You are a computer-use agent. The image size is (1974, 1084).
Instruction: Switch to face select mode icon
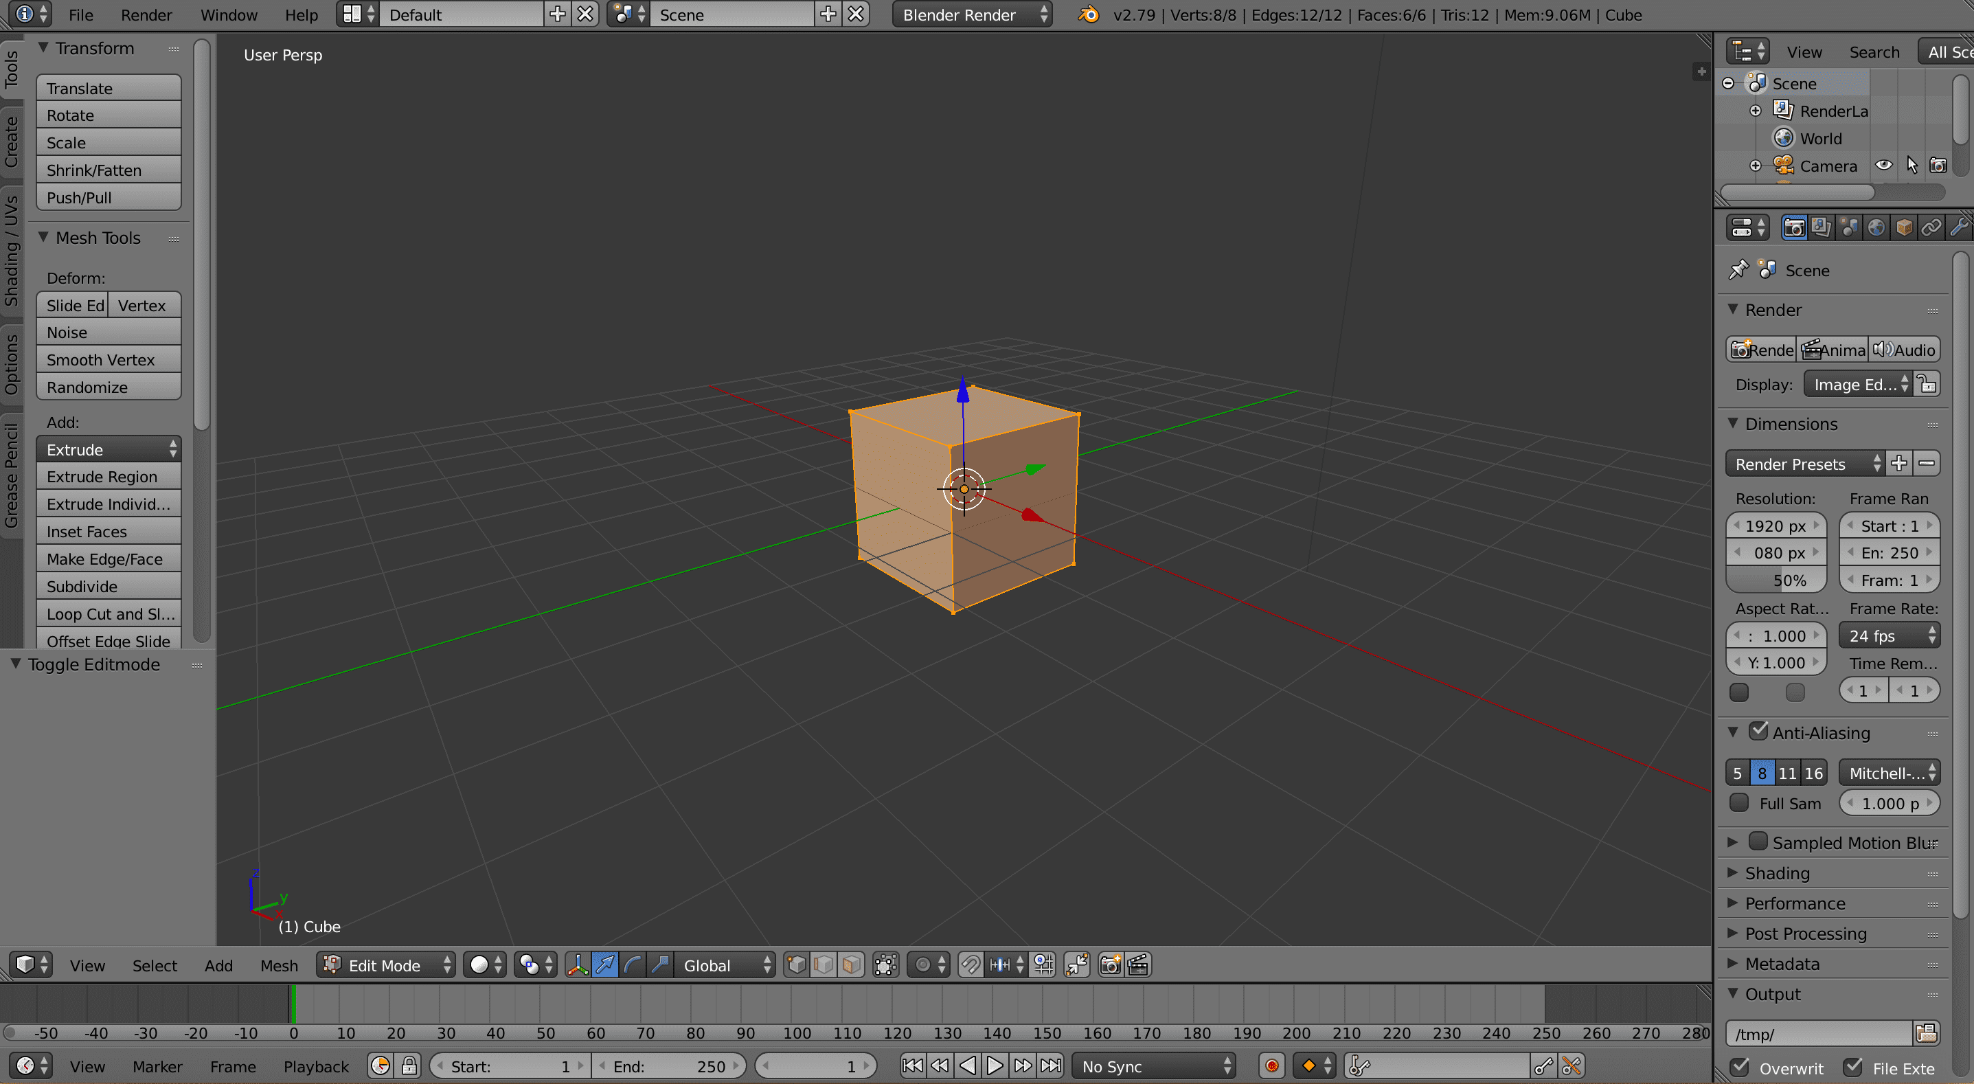850,964
